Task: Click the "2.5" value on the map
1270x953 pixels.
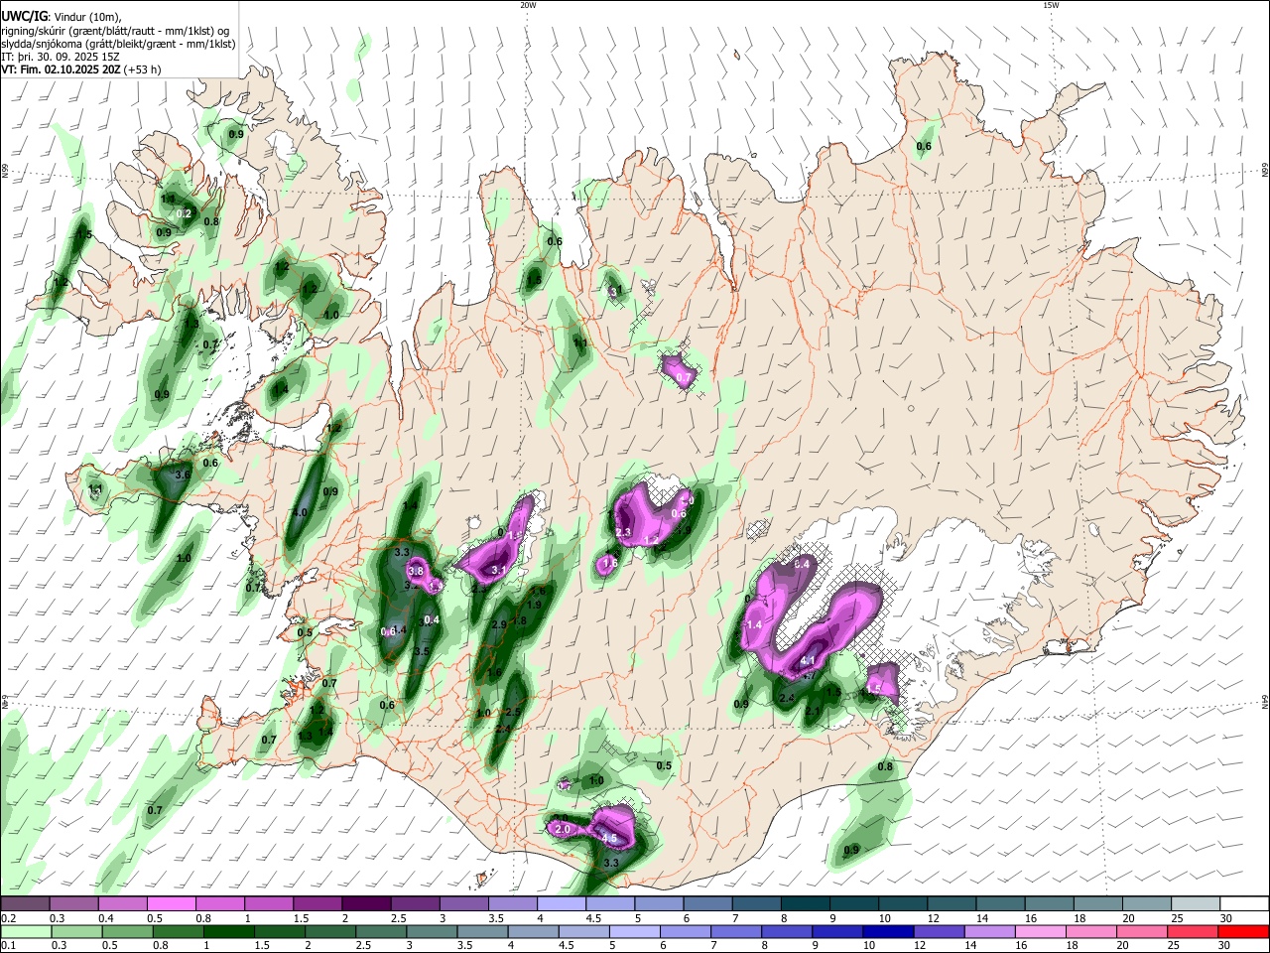Action: point(513,713)
